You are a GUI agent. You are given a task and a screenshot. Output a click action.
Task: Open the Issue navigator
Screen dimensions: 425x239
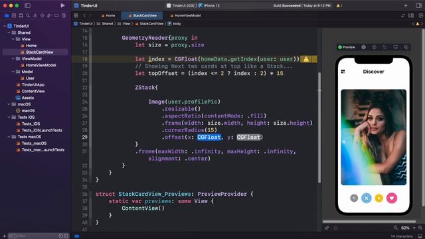[35, 16]
